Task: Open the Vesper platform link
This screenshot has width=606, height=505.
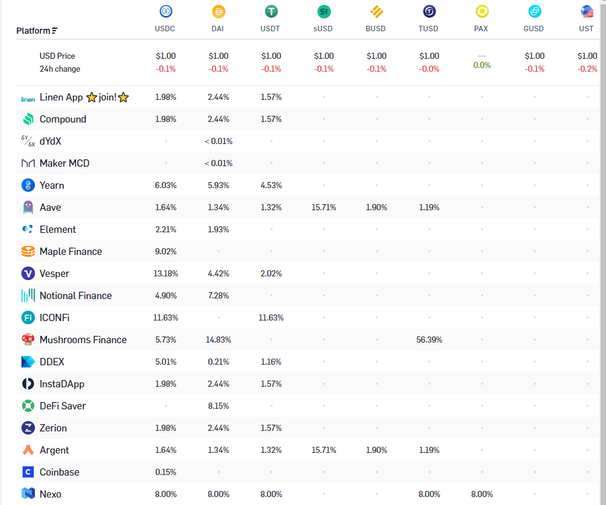Action: (x=55, y=273)
